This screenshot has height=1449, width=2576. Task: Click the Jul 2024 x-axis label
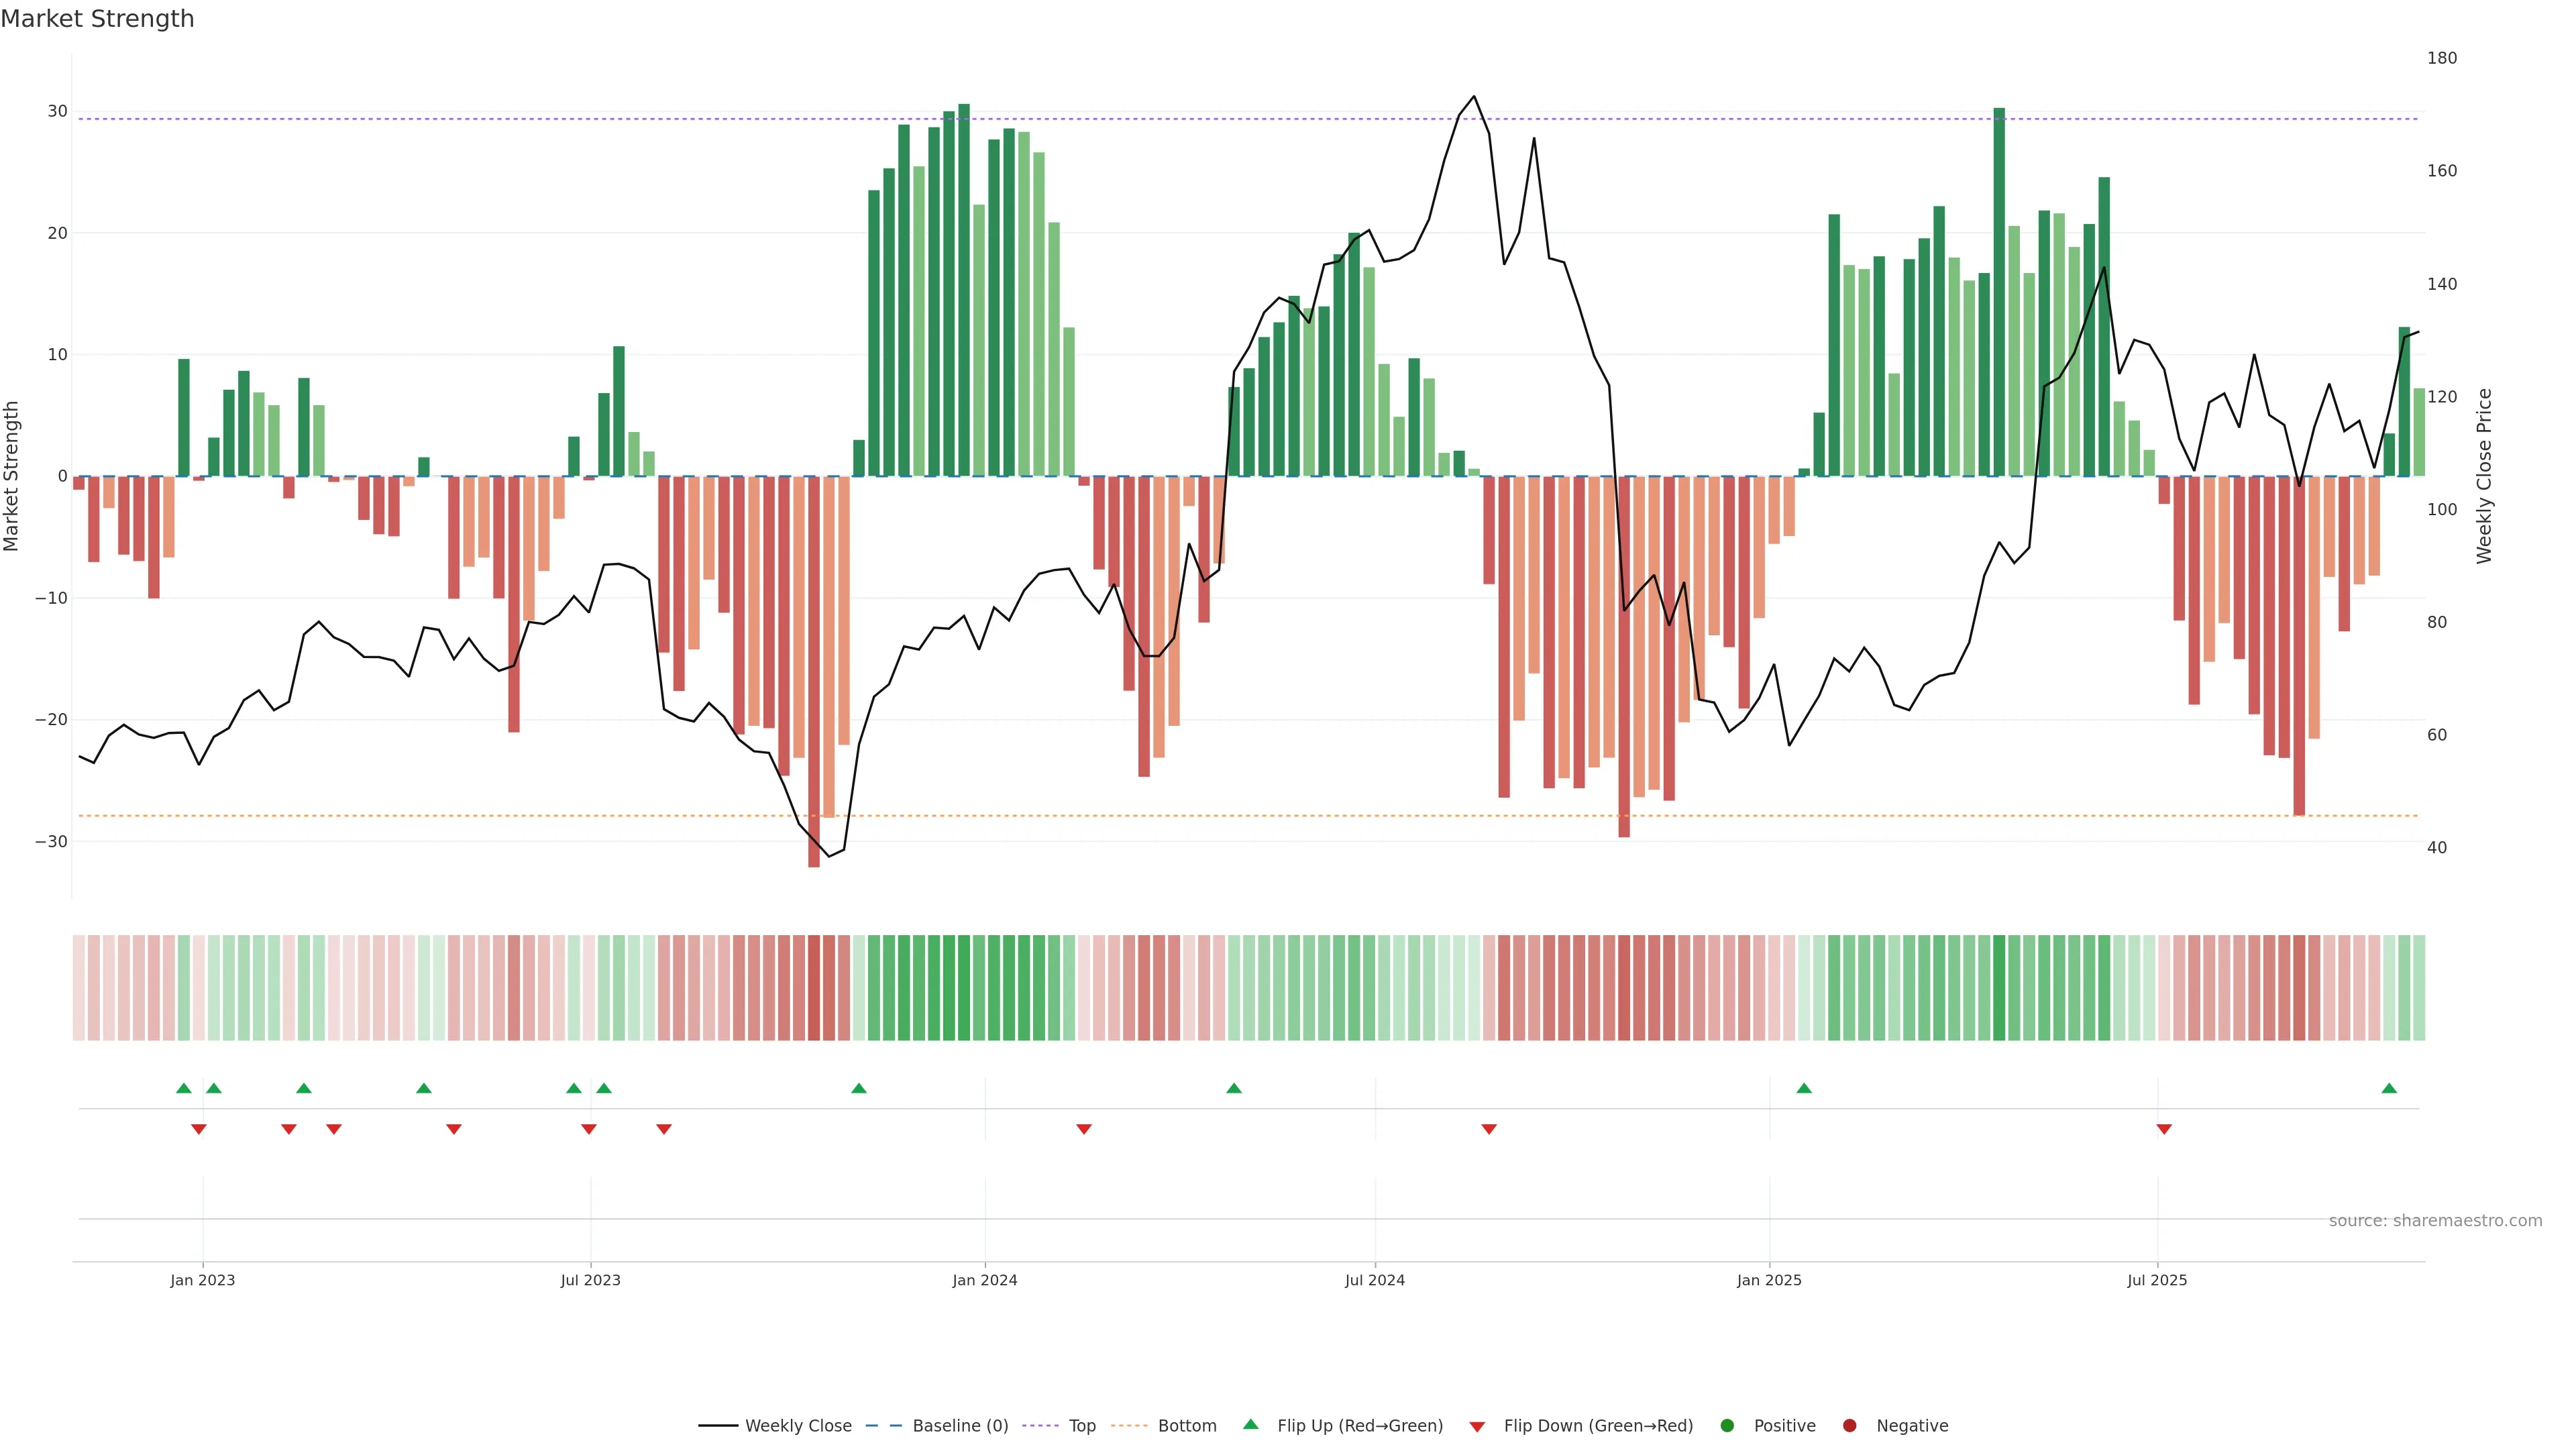pyautogui.click(x=1374, y=1280)
